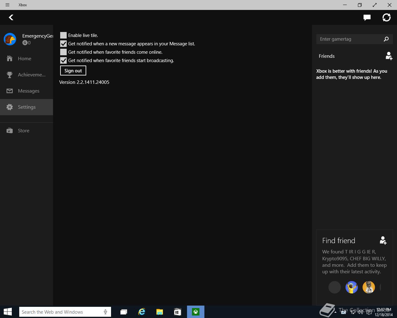Open the Home sidebar item

point(26,58)
